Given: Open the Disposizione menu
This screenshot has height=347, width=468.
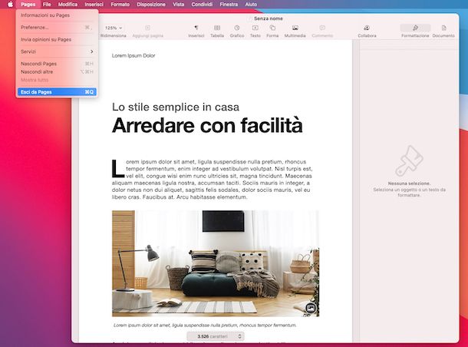Looking at the screenshot, I should [151, 4].
